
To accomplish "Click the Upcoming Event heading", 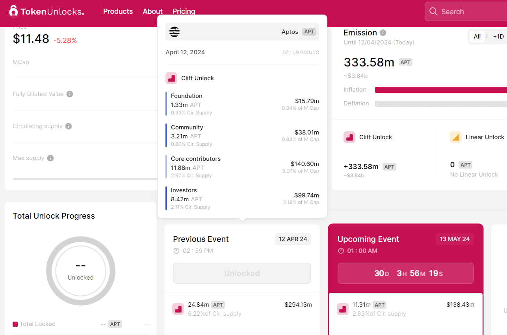I will tap(368, 239).
